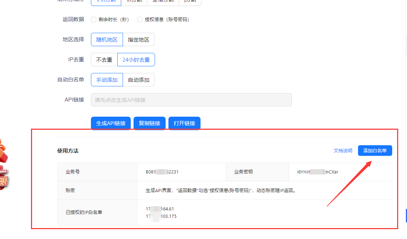Switch region selection to 指定地区

[x=138, y=40]
